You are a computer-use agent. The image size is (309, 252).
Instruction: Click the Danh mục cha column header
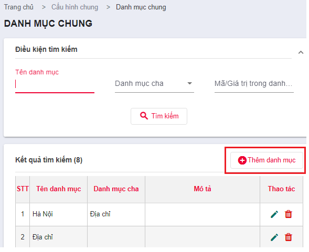(116, 189)
